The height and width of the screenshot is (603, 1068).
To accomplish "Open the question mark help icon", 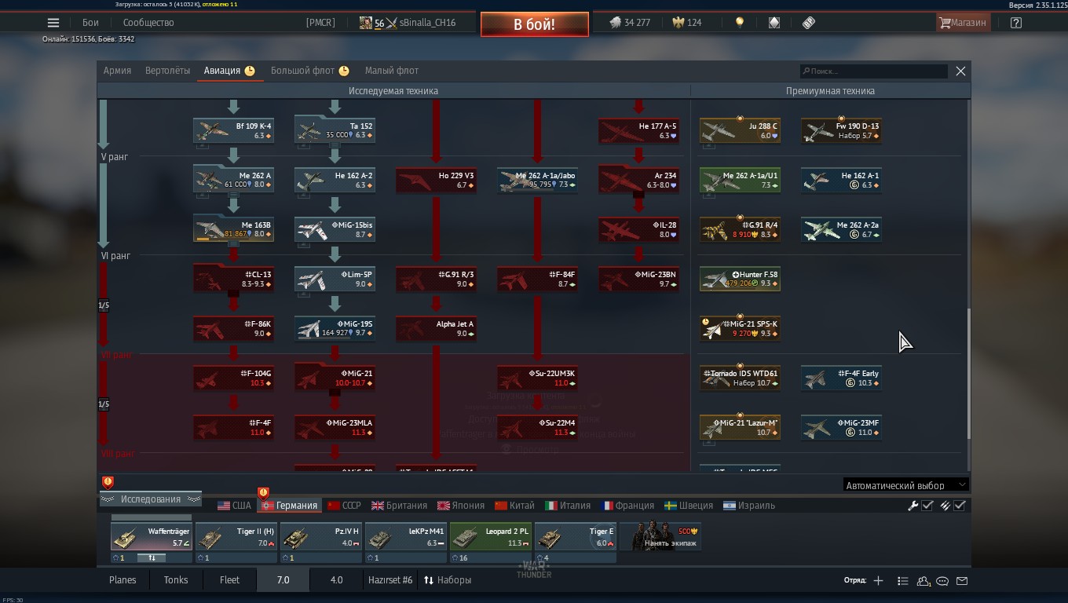I will [1016, 23].
